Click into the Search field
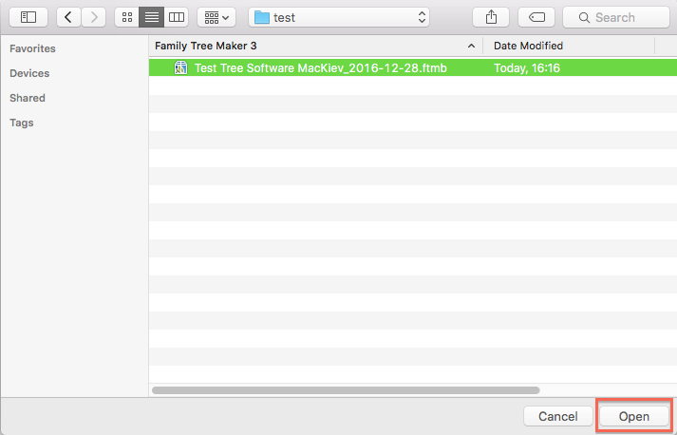Image resolution: width=677 pixels, height=435 pixels. point(614,17)
